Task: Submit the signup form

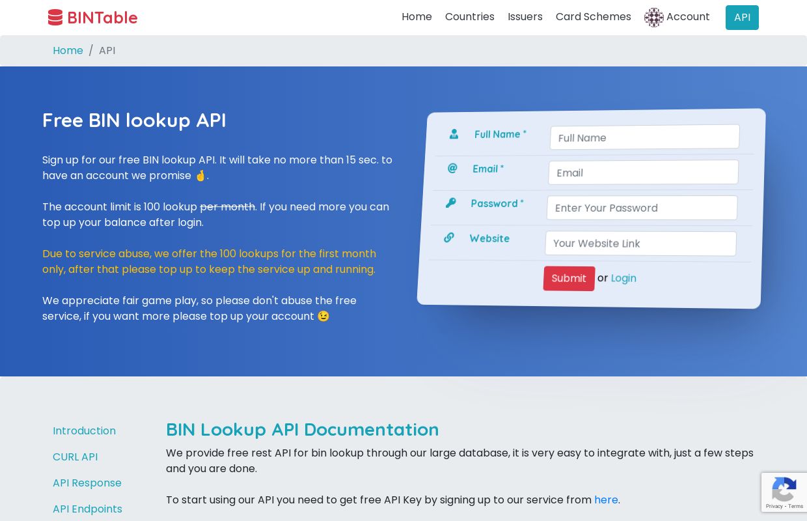Action: (569, 279)
